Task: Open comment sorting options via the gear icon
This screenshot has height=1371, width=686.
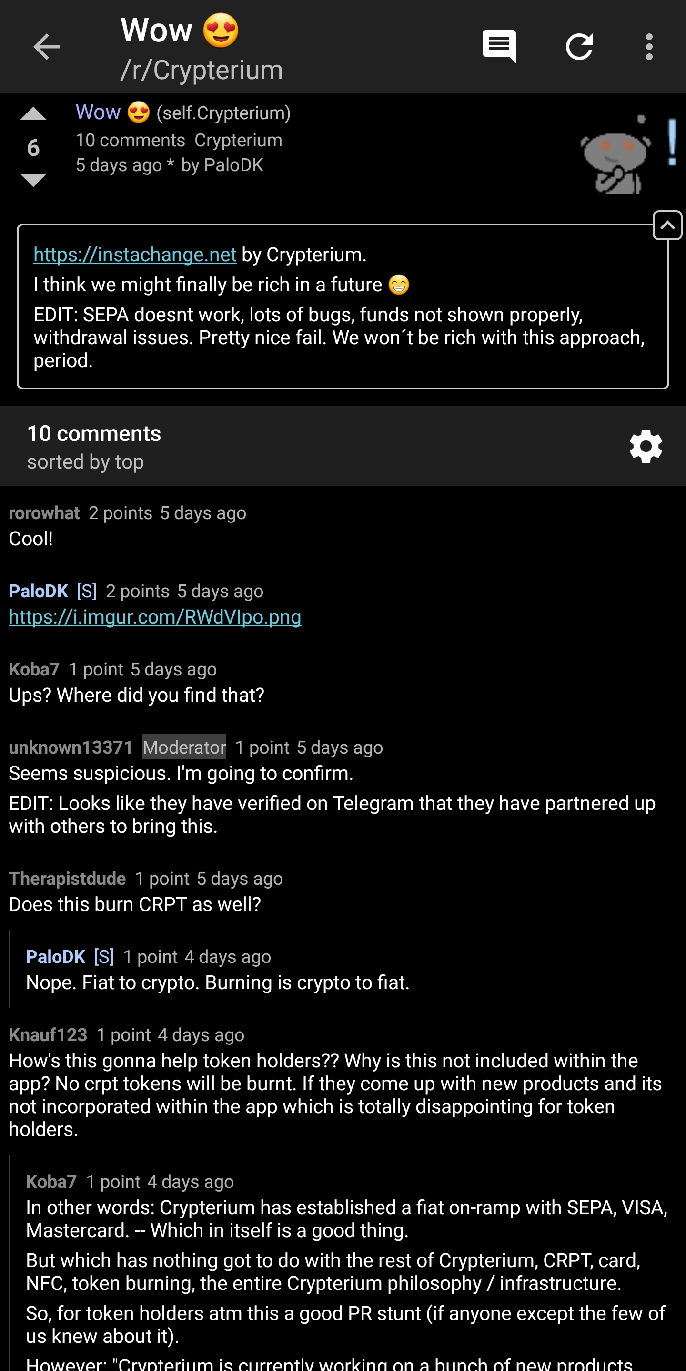Action: pyautogui.click(x=646, y=446)
